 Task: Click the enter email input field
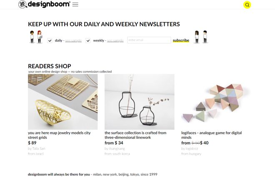[149, 40]
